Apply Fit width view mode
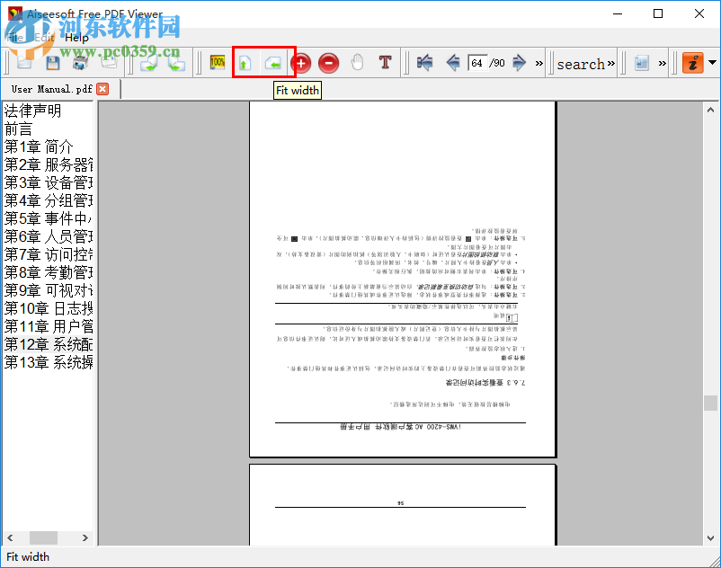Screen dimensions: 721x568 pos(243,62)
